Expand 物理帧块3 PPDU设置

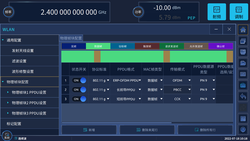click(8, 113)
